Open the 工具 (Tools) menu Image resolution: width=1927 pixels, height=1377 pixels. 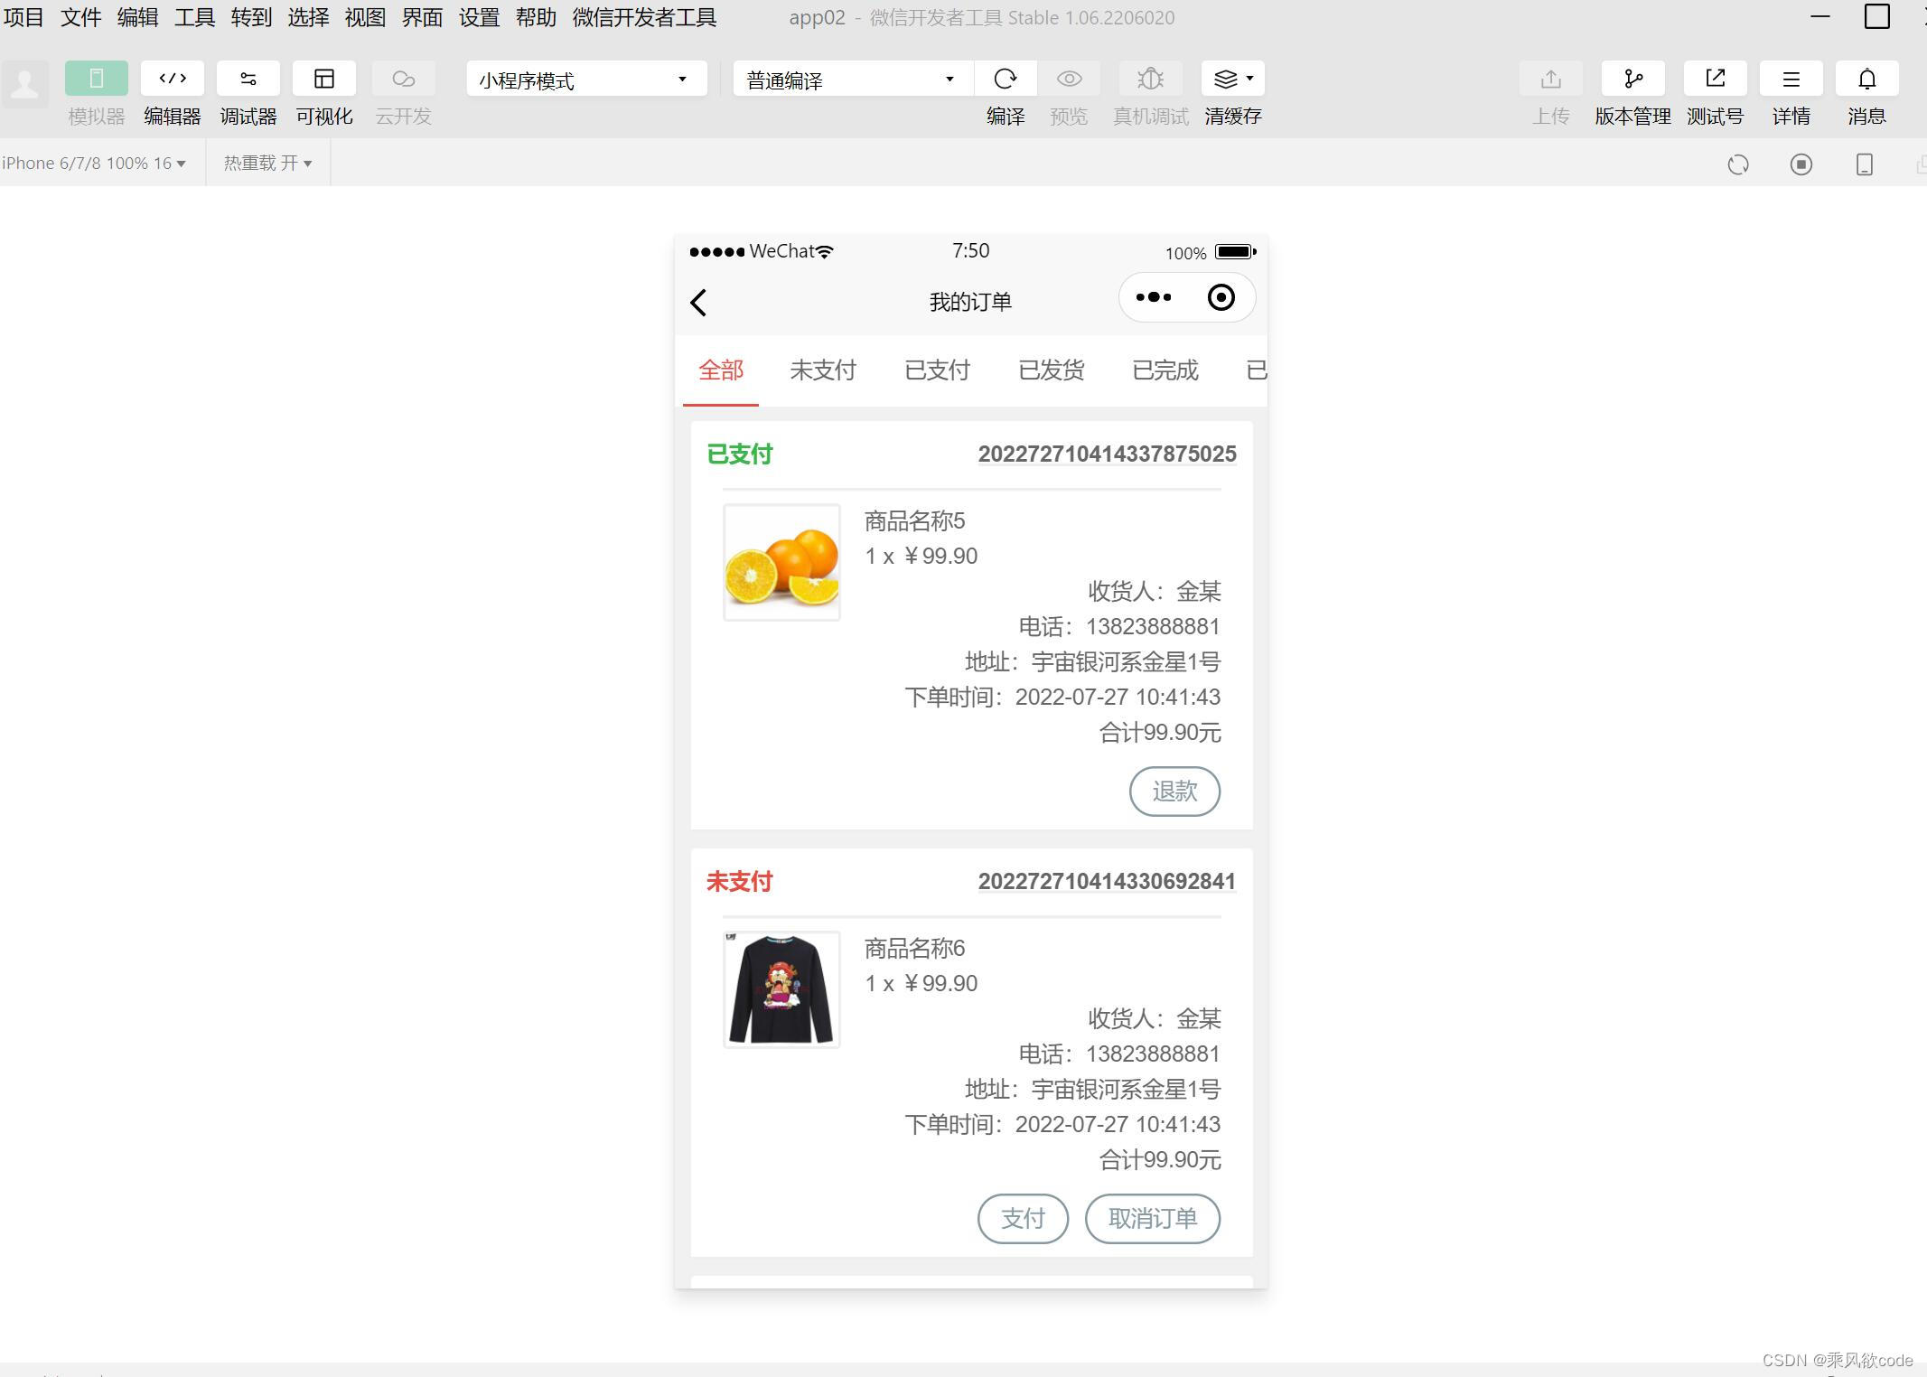click(x=192, y=17)
